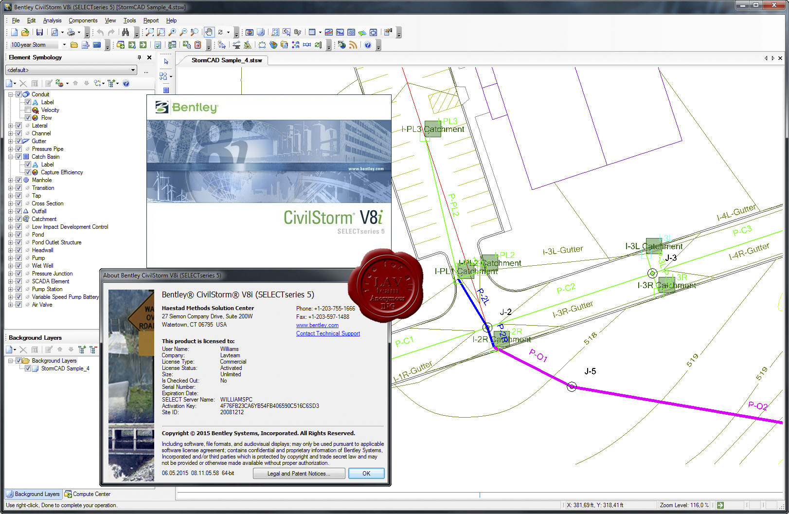Click manhole J-5 circle on map

point(572,387)
